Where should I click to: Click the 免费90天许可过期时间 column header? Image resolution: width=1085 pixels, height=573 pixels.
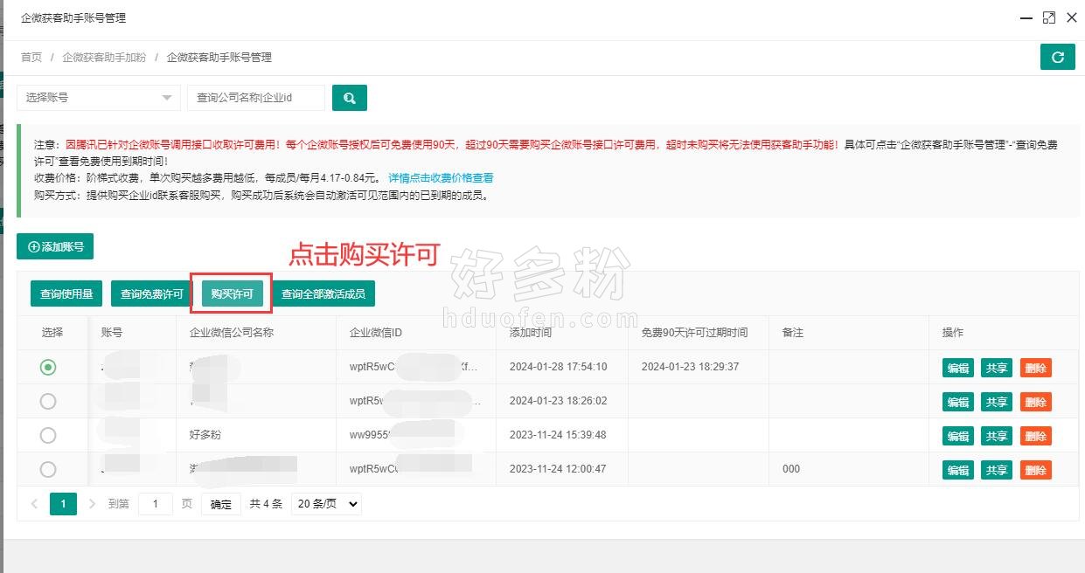click(x=695, y=333)
